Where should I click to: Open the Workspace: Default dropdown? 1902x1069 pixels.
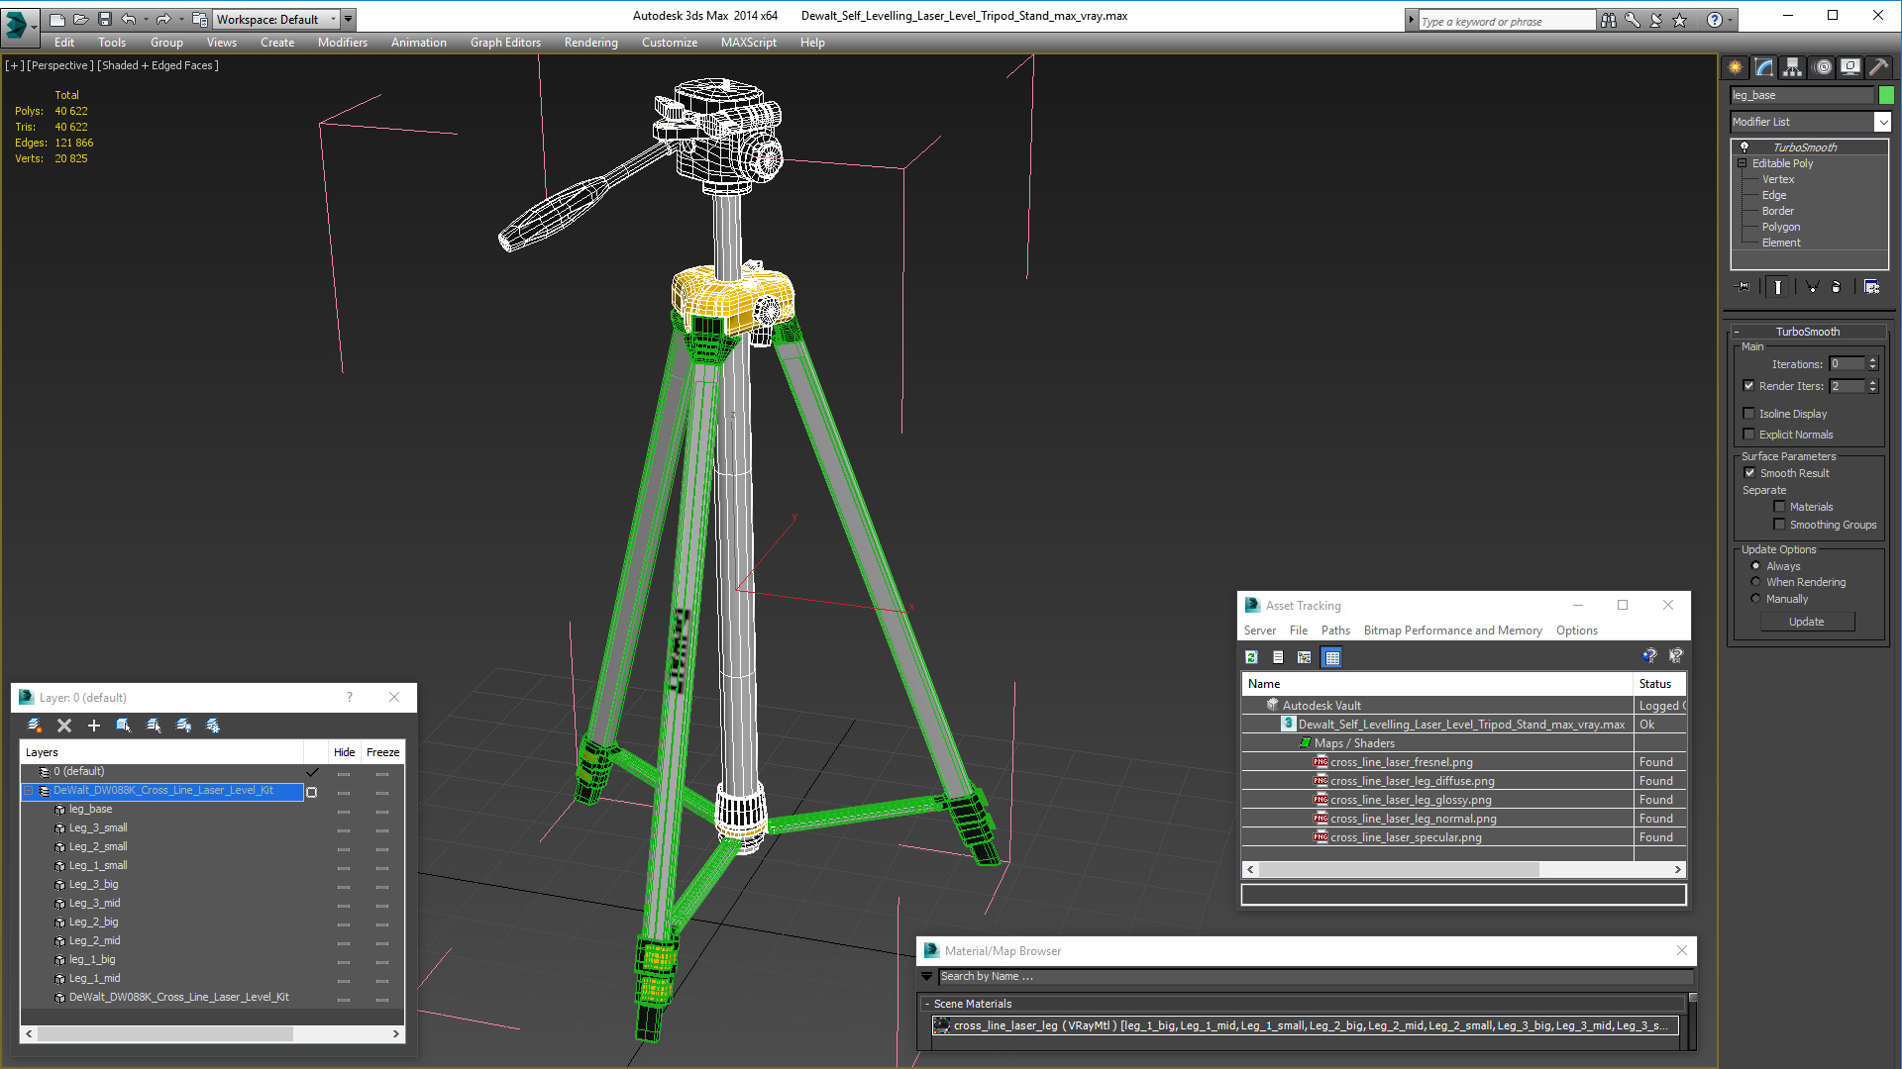point(276,19)
